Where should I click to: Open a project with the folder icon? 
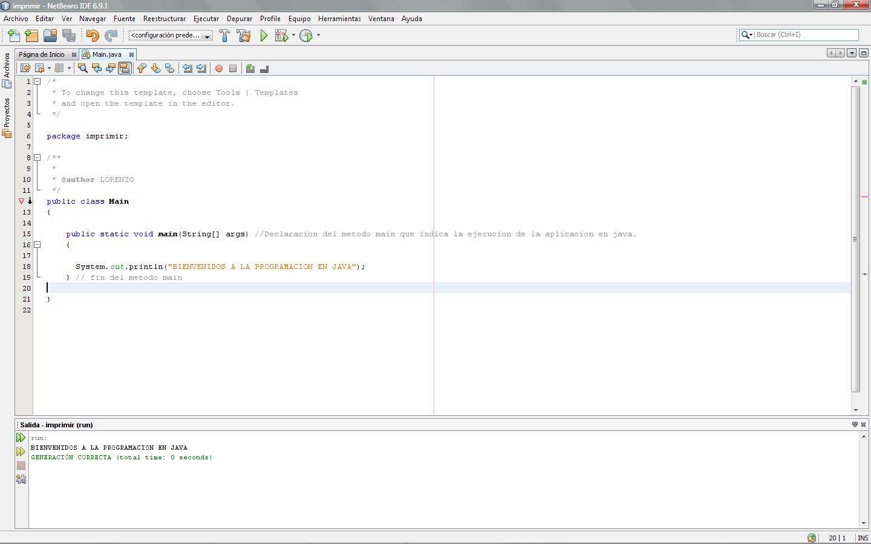pyautogui.click(x=50, y=35)
